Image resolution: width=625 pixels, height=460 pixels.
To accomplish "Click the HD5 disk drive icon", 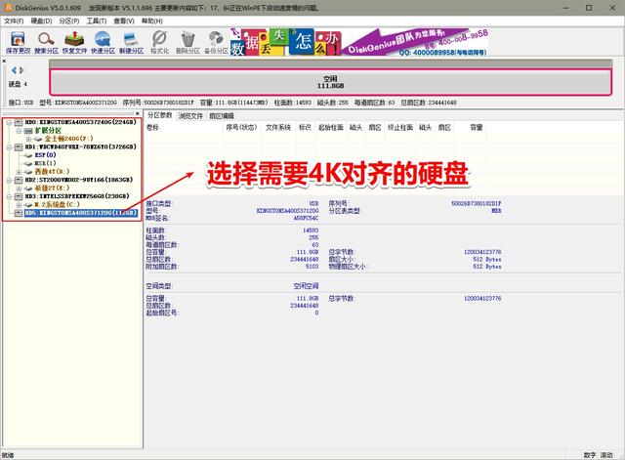I will click(19, 213).
